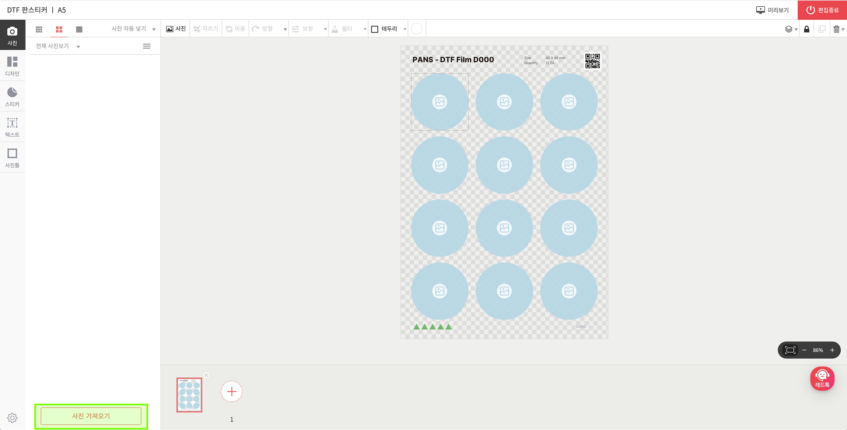Click the settings gear icon
847x430 pixels.
pos(12,417)
